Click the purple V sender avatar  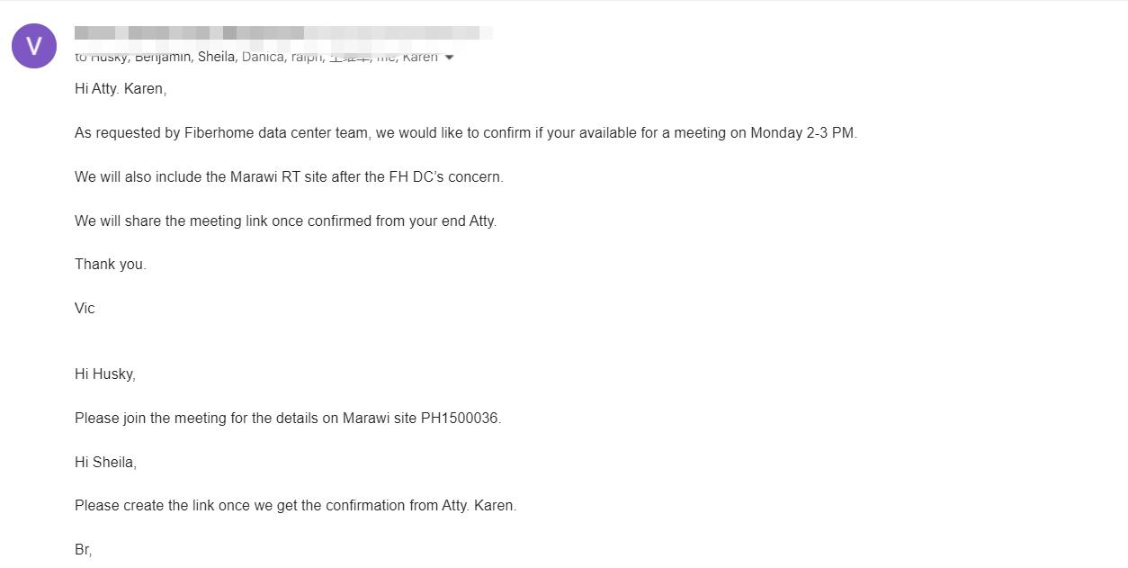[x=34, y=46]
